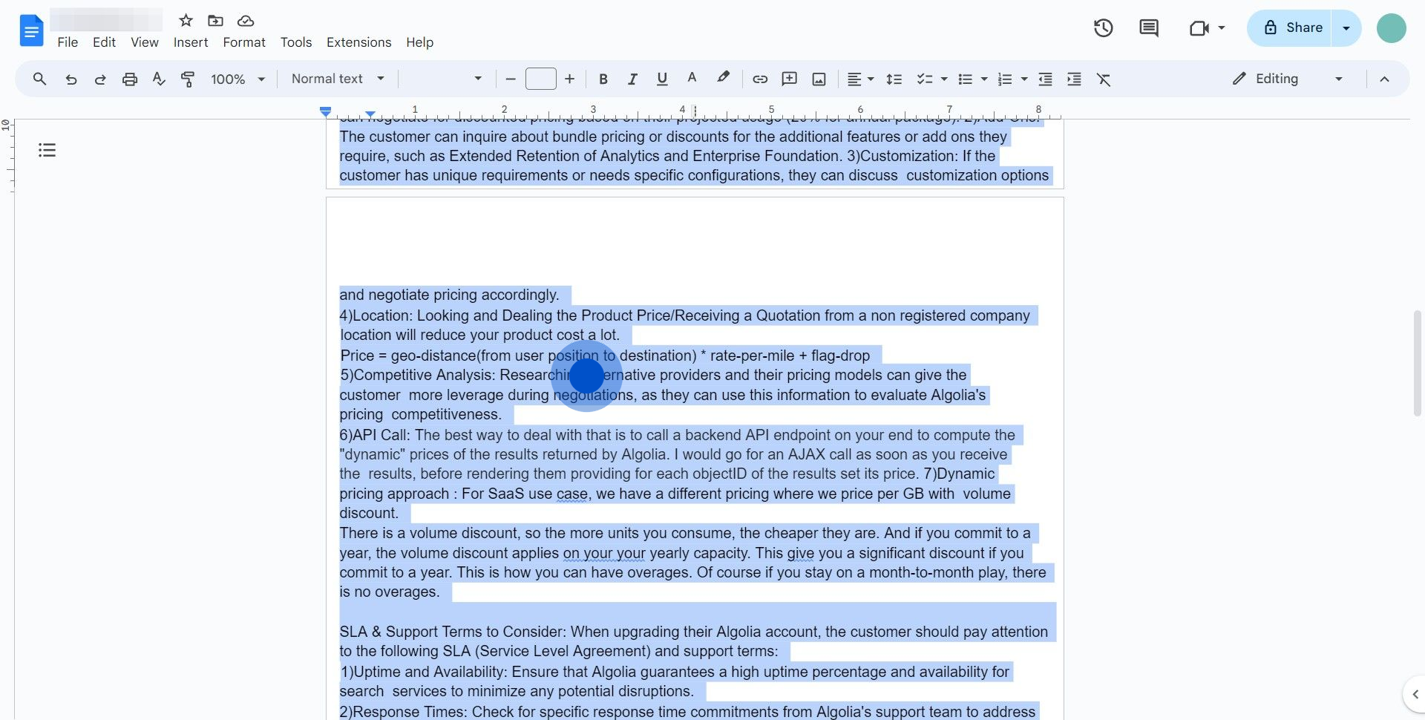This screenshot has width=1425, height=720.
Task: Open the account avatar menu
Action: [1391, 28]
